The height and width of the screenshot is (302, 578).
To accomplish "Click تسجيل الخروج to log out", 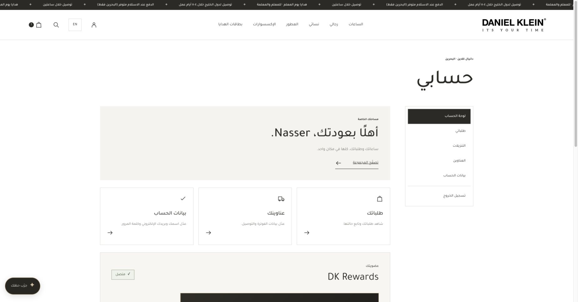I will tap(439, 196).
